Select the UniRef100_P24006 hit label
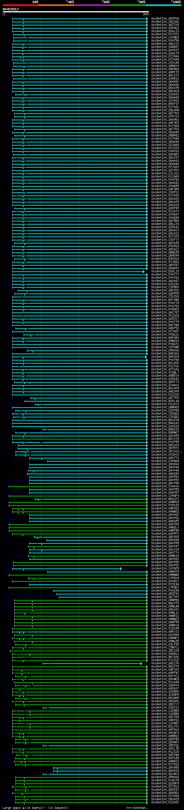The width and height of the screenshot is (184, 810). (165, 486)
